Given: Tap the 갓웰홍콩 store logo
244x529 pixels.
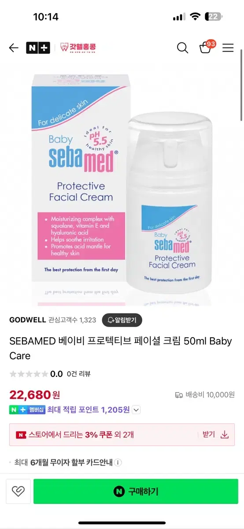Looking at the screenshot, I should click(x=78, y=48).
